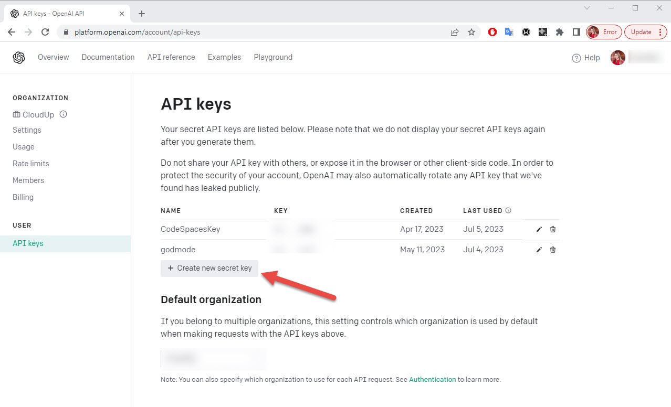Open tab search chevron in title bar
671x407 pixels.
click(587, 8)
